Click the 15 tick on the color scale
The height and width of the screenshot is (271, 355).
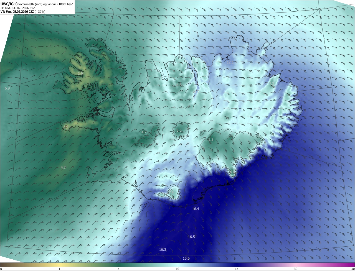(237, 269)
